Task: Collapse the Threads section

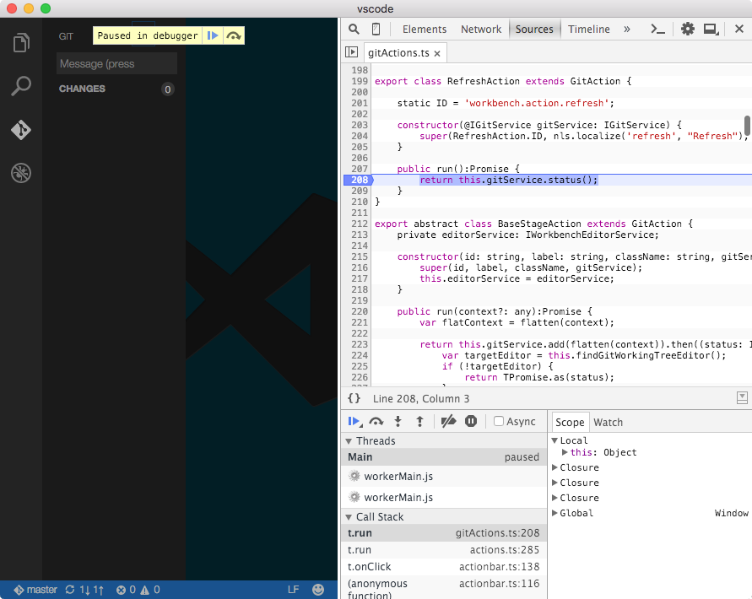Action: [x=349, y=440]
